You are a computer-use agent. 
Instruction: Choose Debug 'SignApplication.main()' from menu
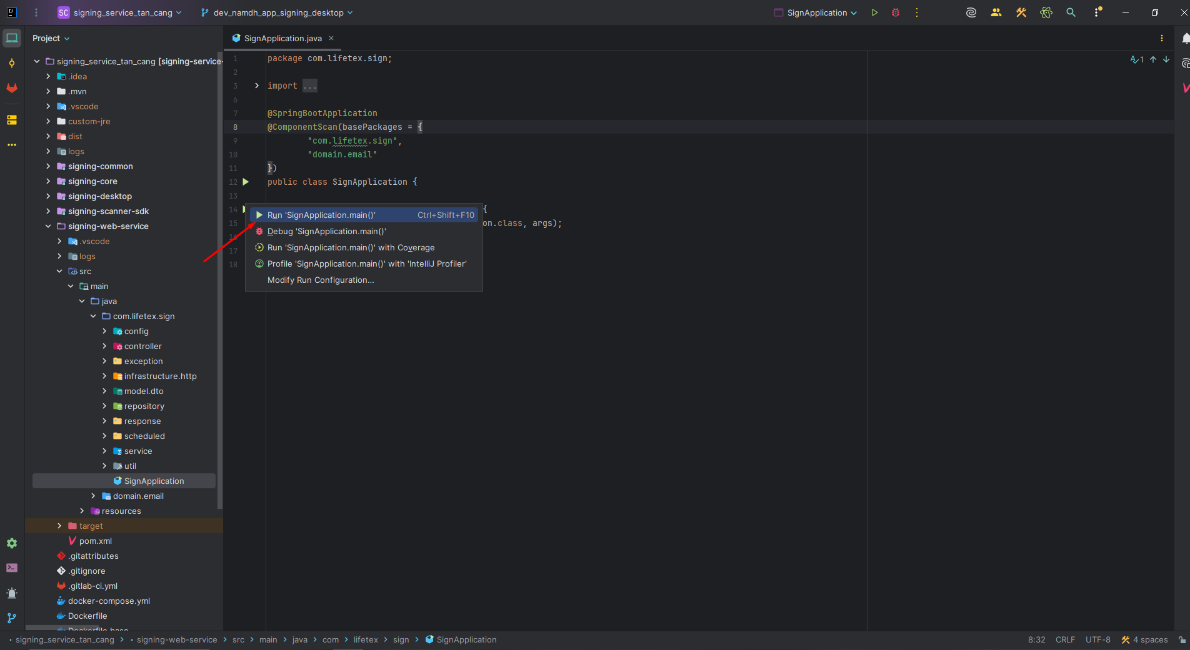tap(326, 231)
